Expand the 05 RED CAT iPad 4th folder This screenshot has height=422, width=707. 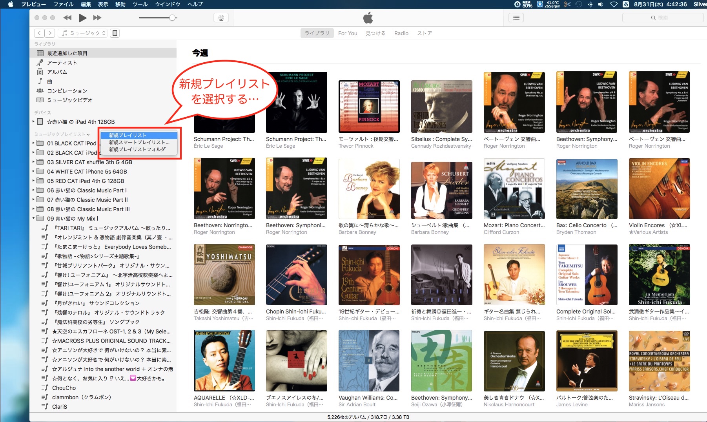coord(33,181)
